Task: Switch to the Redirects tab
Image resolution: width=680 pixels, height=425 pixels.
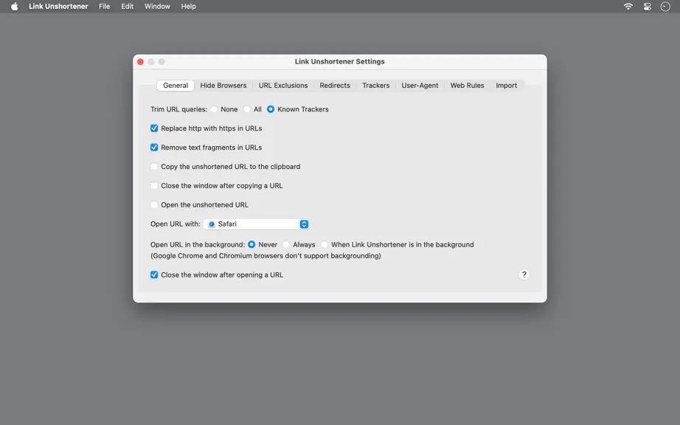Action: 335,86
